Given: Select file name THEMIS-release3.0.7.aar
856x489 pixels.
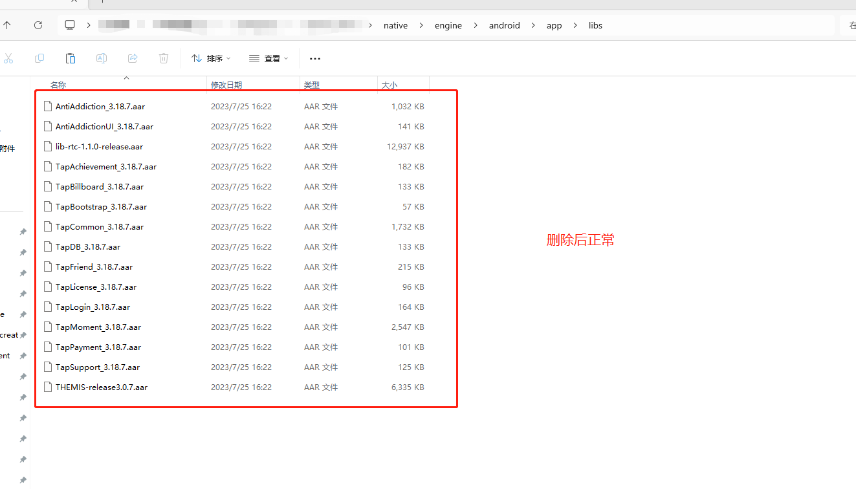Looking at the screenshot, I should [x=102, y=387].
